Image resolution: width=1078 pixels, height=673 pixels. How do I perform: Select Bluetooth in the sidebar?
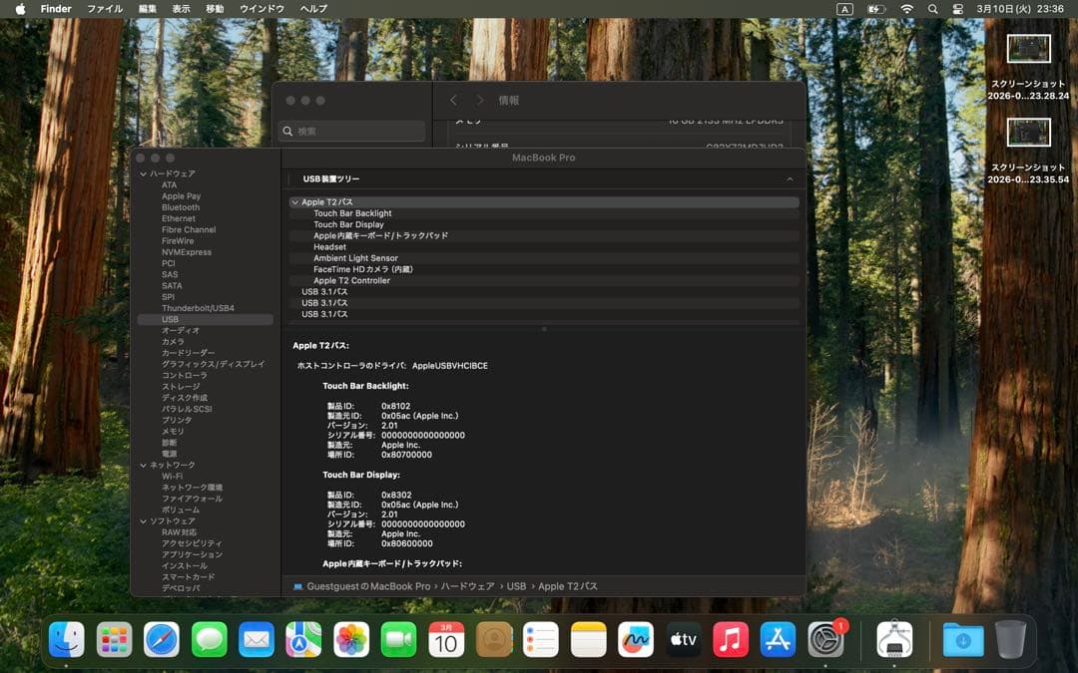click(181, 207)
